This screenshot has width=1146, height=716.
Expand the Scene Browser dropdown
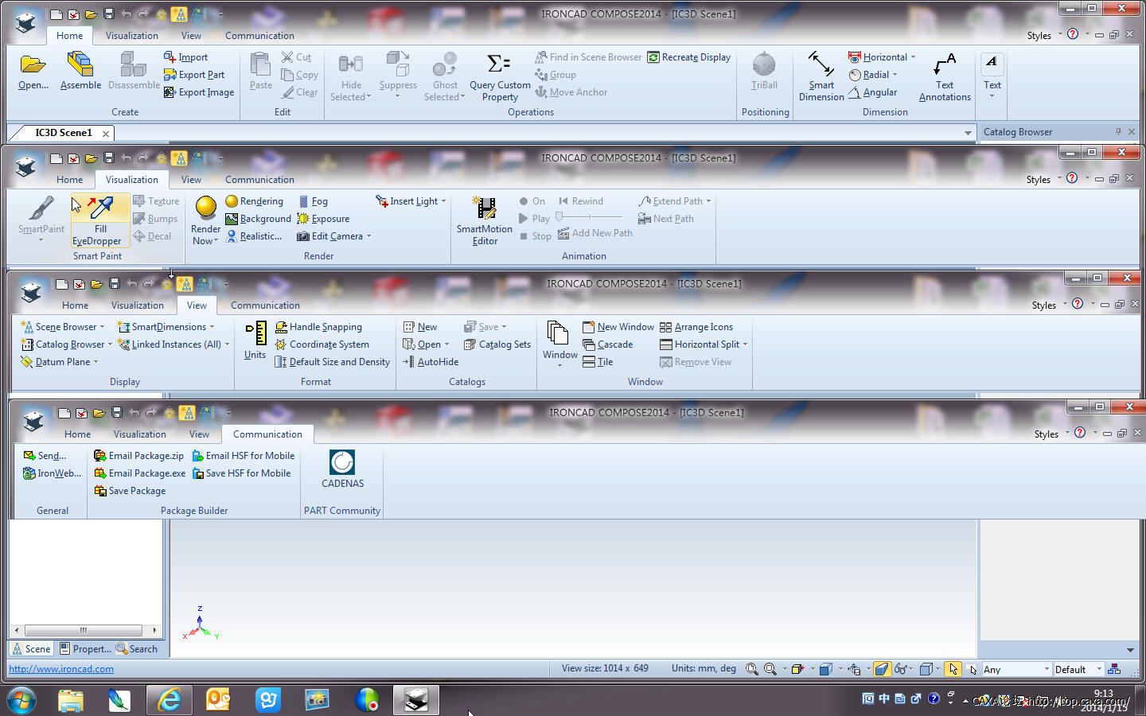[x=102, y=326]
